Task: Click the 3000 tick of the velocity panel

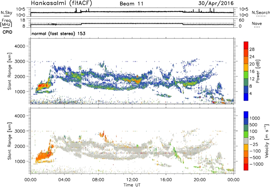Action: (x=20, y=131)
